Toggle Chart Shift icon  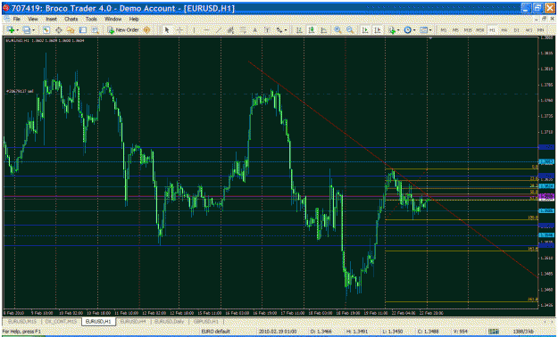pyautogui.click(x=378, y=30)
